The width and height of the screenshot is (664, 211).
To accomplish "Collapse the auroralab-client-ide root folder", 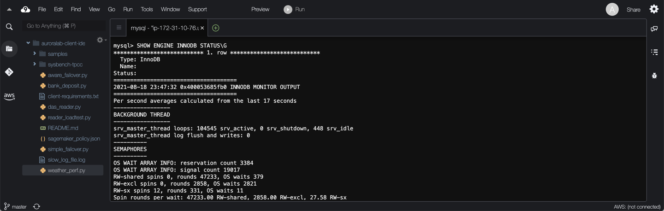I will (28, 43).
